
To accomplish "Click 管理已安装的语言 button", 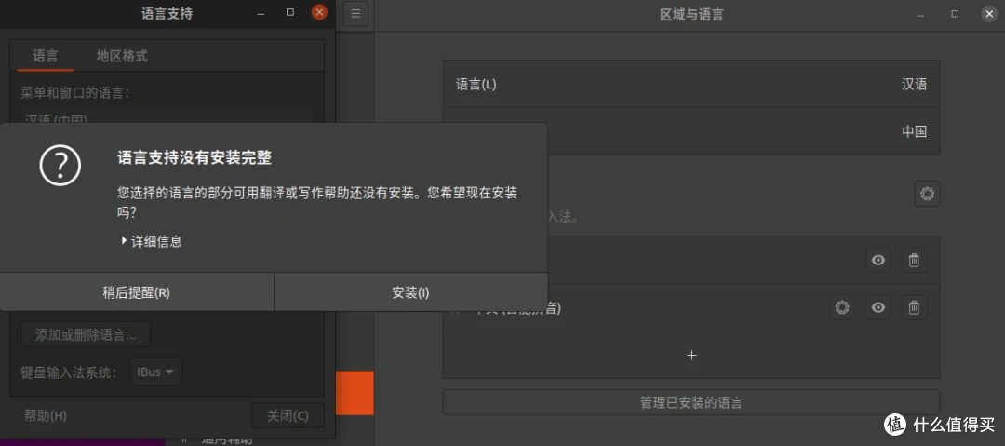I will click(691, 403).
